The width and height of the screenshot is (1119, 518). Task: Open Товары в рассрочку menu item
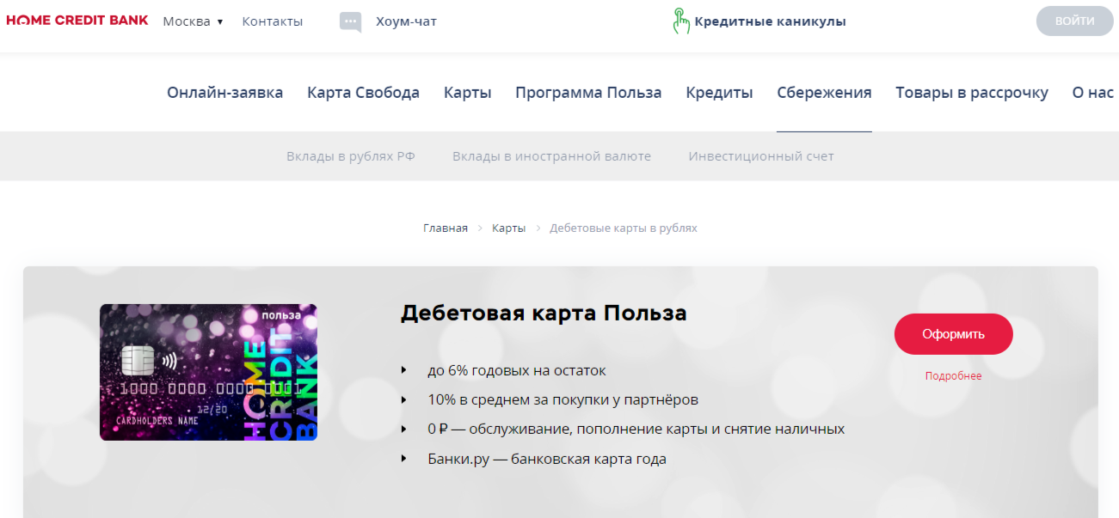click(972, 93)
